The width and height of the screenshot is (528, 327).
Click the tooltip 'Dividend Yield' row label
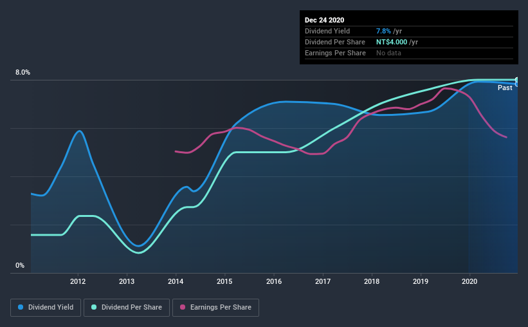tap(327, 31)
